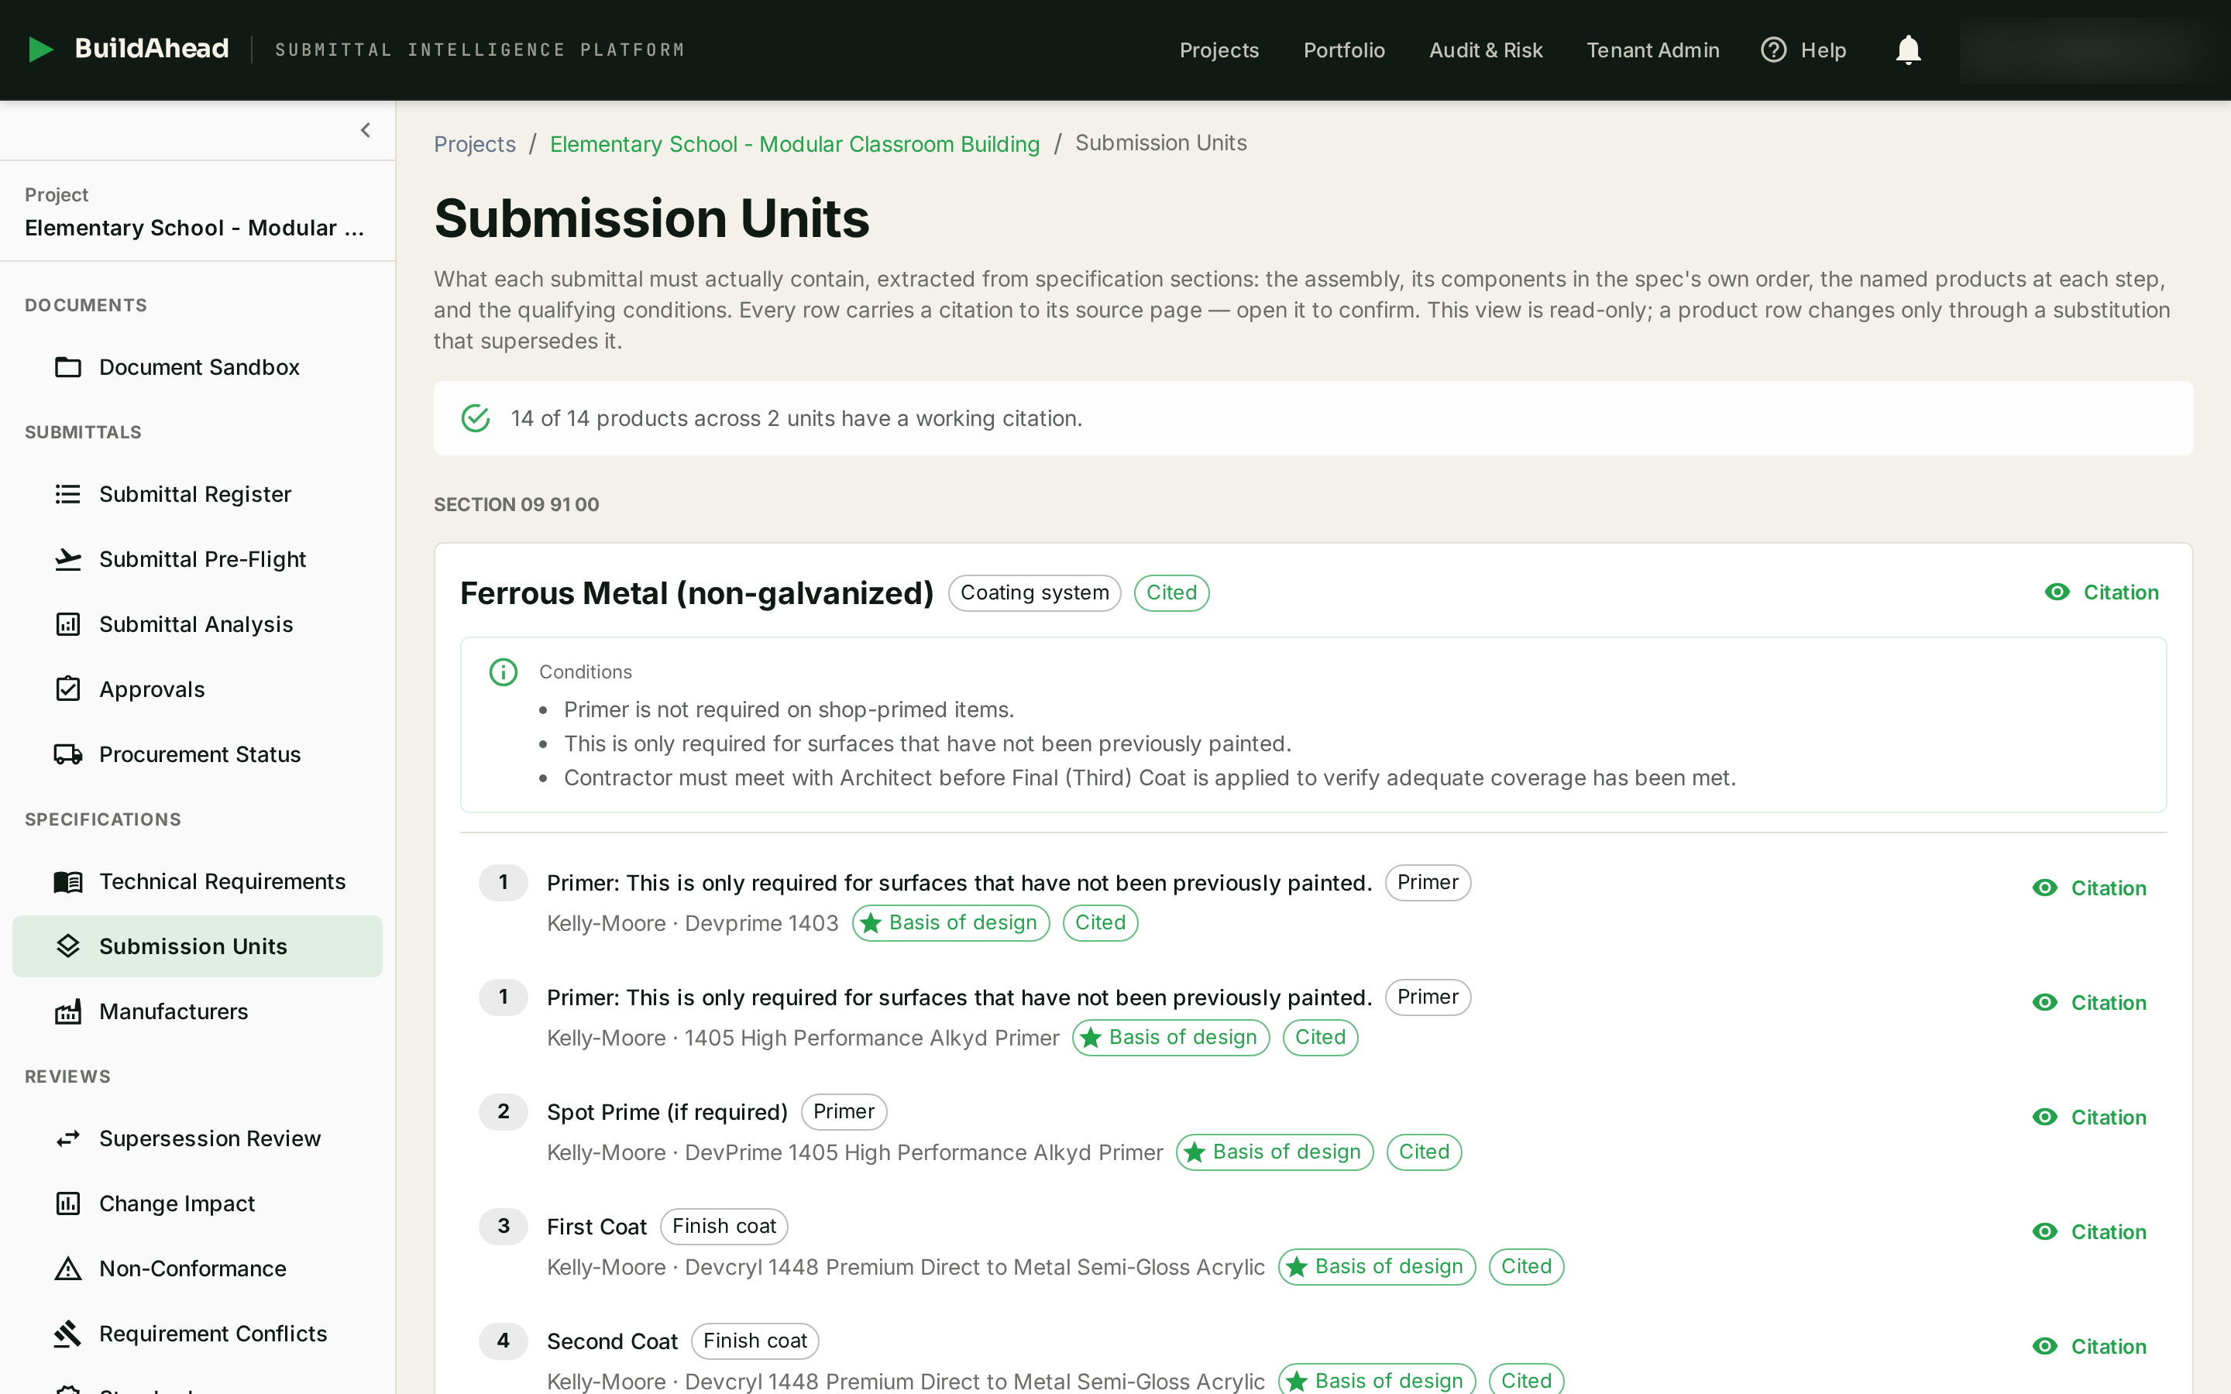Click the Requirement Conflicts gavel icon
2231x1394 pixels.
pyautogui.click(x=68, y=1333)
